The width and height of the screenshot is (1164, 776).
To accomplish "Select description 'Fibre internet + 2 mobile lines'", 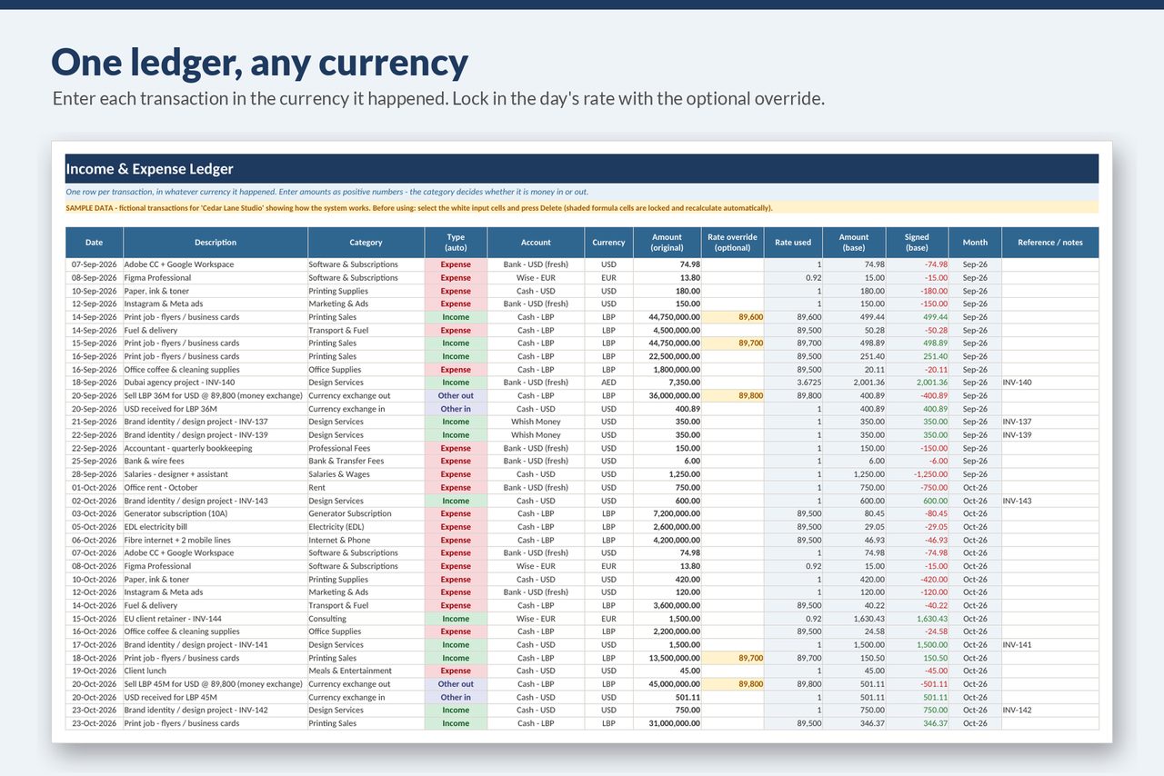I will [216, 540].
